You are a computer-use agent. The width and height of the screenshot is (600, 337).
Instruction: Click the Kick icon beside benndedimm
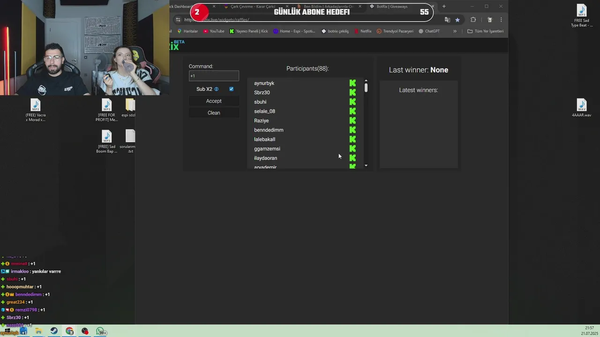point(352,130)
